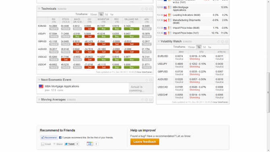Click EURUSD Momentum Buy signal

pyautogui.click(x=104, y=29)
